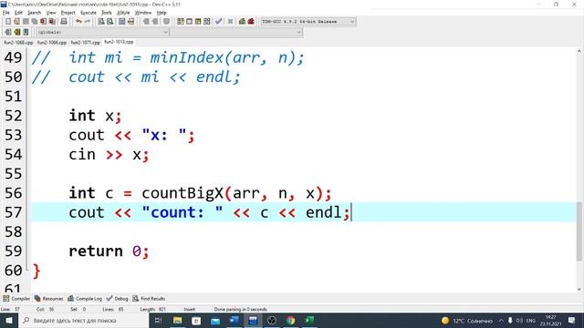Click the blue bookmark icon on second toolbar

(x=26, y=33)
